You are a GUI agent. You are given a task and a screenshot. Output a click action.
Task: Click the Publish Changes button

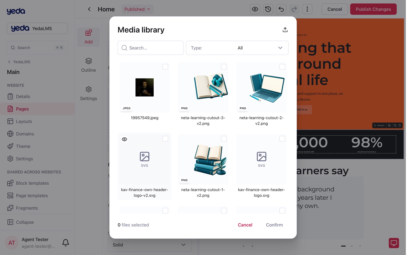[373, 9]
